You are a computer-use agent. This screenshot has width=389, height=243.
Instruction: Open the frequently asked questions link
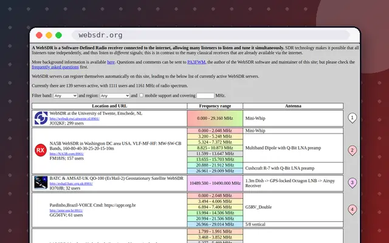55,67
